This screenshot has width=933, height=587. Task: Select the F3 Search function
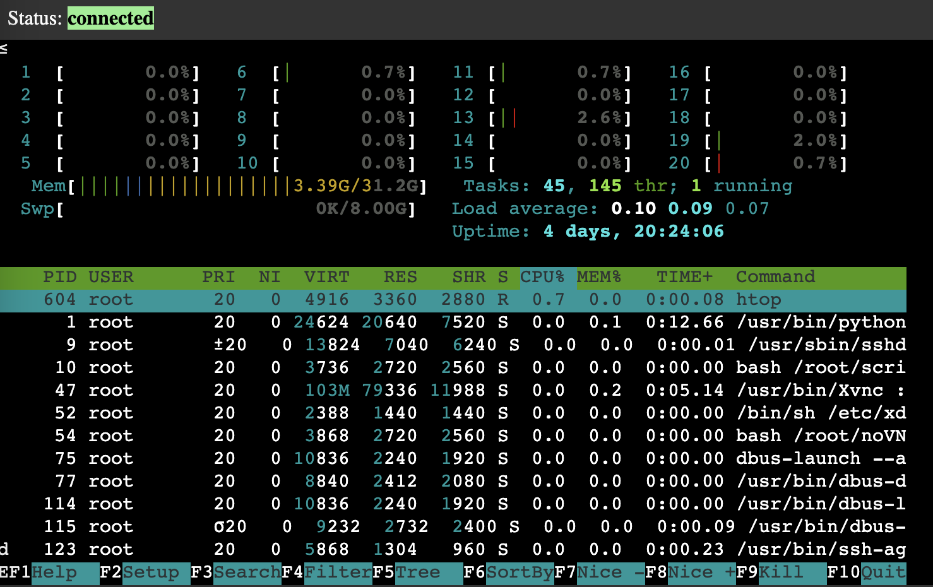[x=236, y=572]
